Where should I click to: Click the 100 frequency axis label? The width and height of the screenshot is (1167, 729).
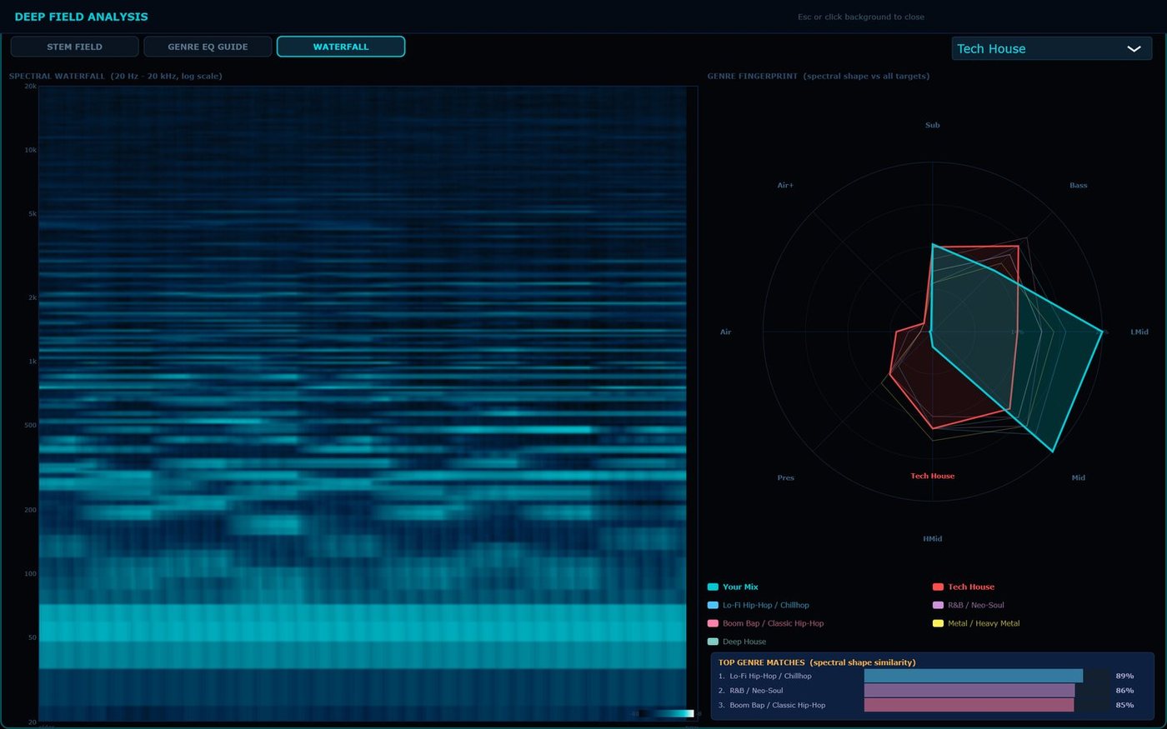pyautogui.click(x=30, y=574)
